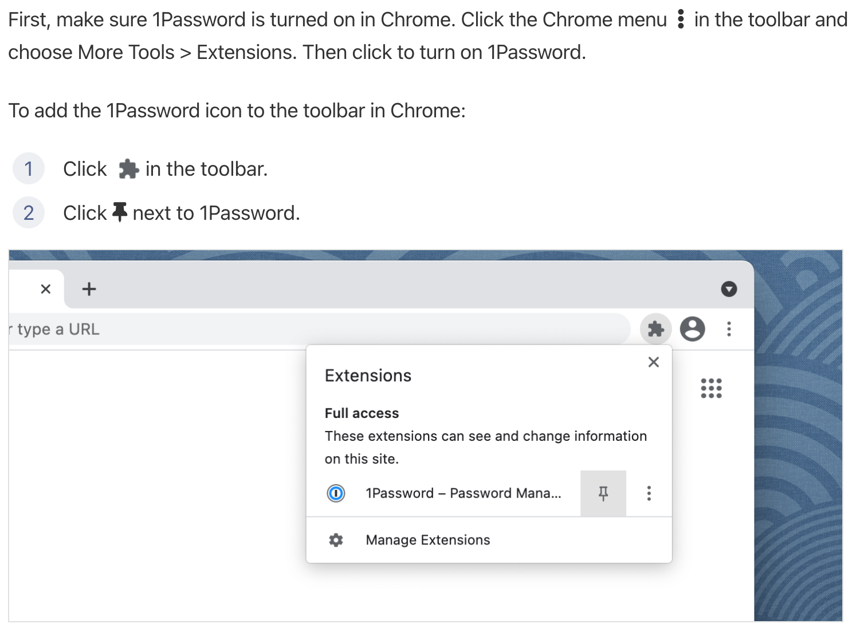856x628 pixels.
Task: Click the pin icon shown in step 2
Action: tap(120, 211)
